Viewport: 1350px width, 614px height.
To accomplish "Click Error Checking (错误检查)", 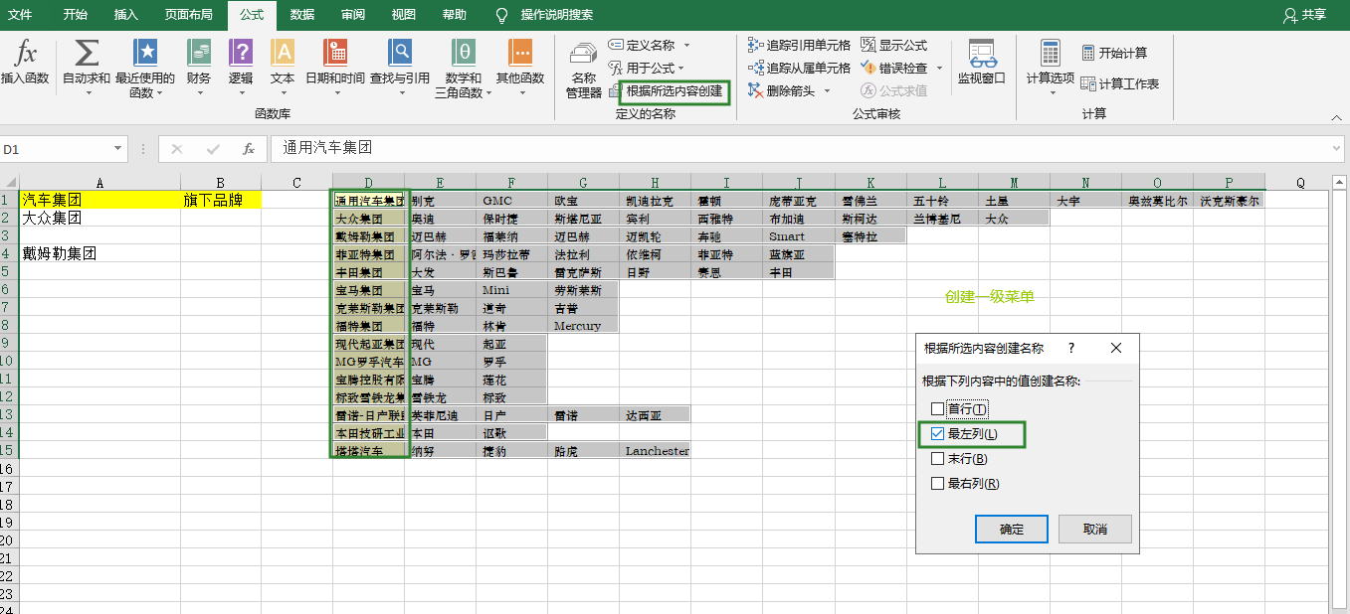I will (x=894, y=69).
